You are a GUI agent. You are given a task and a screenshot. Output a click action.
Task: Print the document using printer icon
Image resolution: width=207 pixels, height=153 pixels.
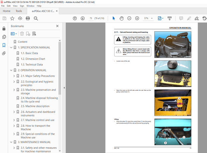point(28,18)
